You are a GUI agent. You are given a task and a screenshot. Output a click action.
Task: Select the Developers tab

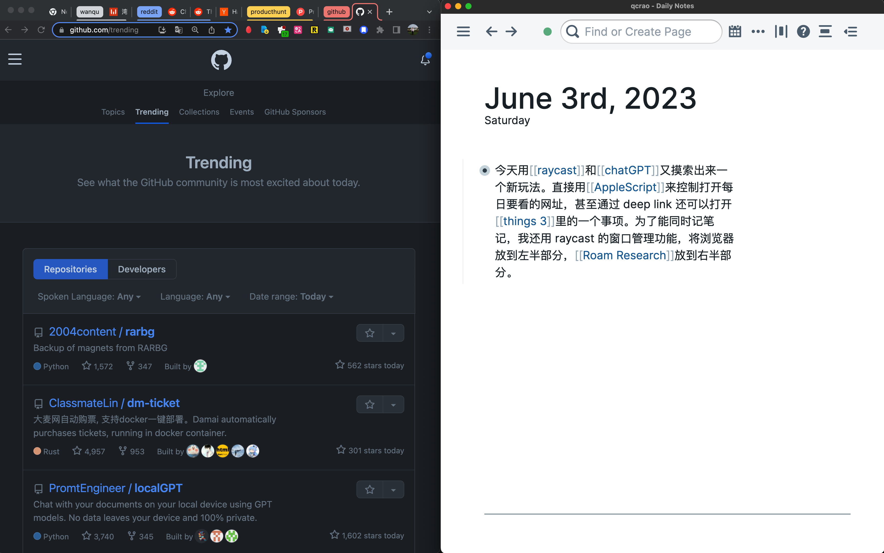[x=142, y=269]
